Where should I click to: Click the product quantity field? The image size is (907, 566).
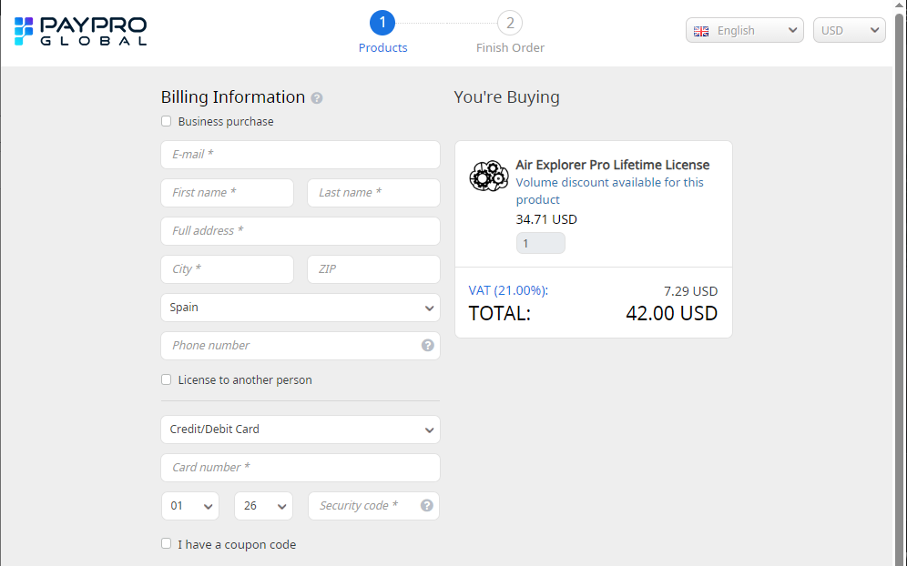coord(540,243)
